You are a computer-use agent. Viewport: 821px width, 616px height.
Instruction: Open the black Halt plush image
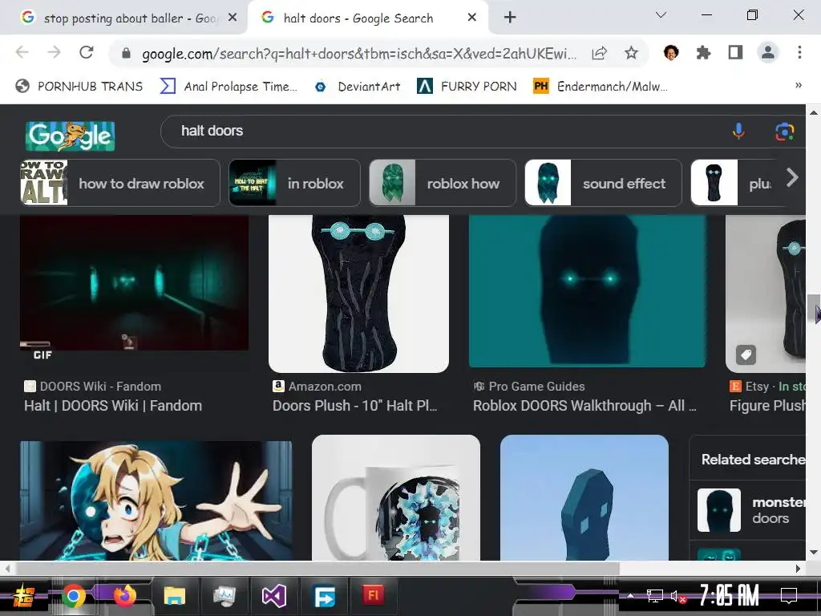[358, 294]
